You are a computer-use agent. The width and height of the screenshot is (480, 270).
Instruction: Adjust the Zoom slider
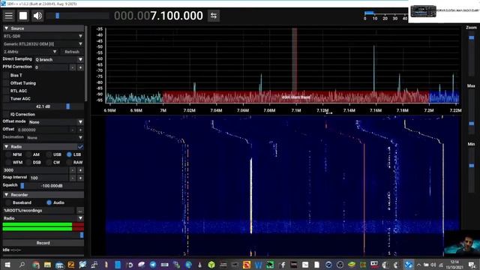tap(472, 53)
